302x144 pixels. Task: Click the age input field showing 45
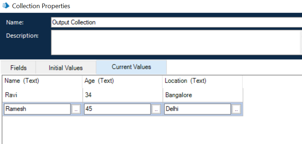pos(117,109)
